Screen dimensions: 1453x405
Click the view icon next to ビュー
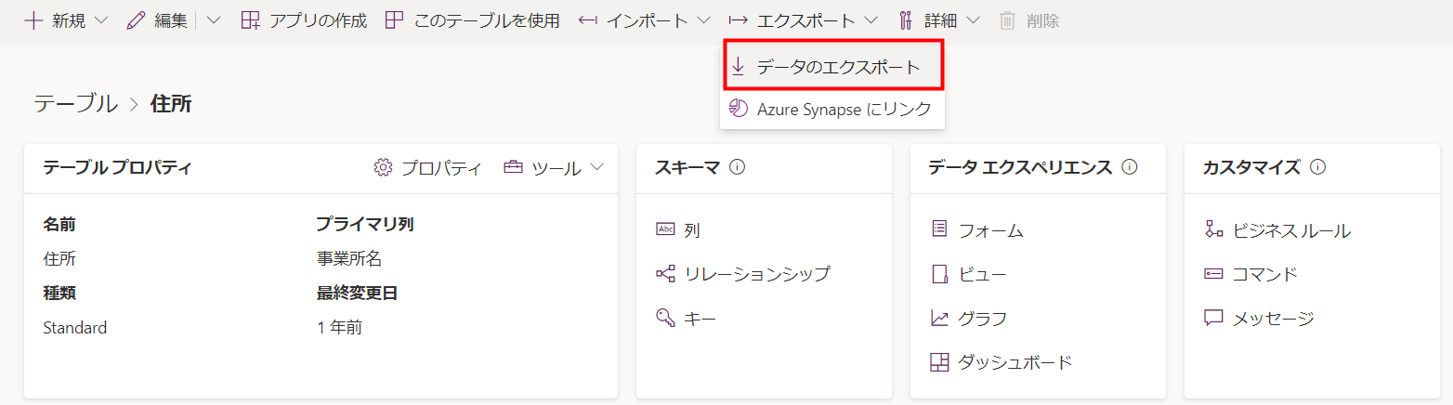tap(939, 274)
